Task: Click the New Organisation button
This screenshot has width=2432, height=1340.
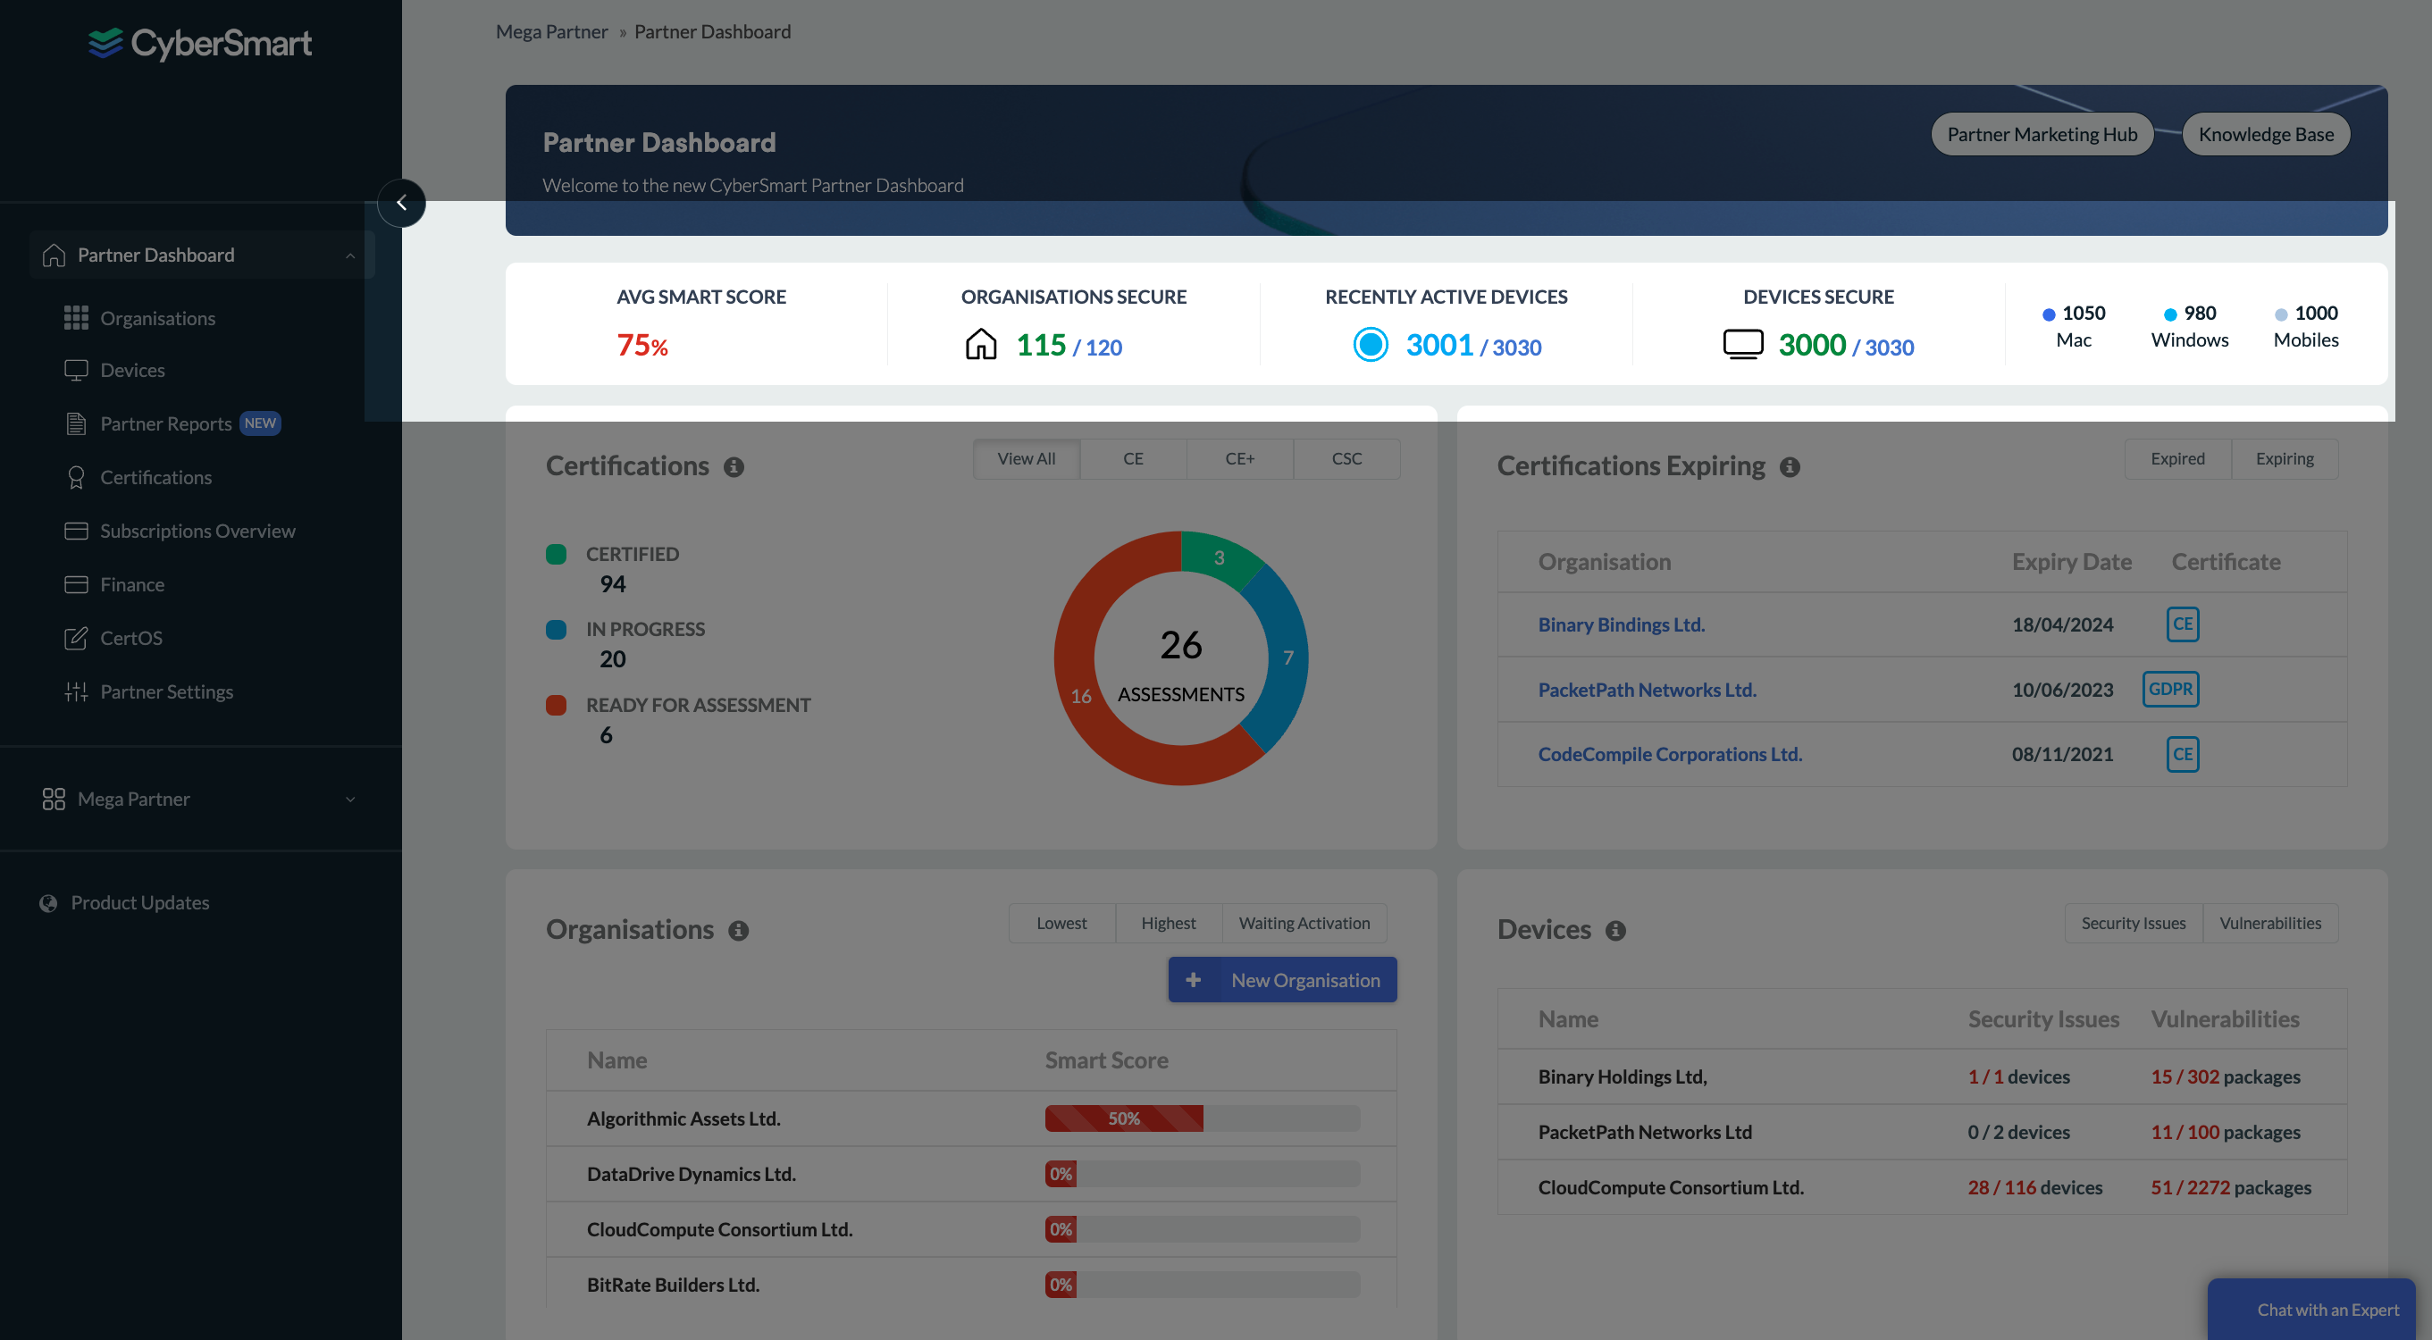Action: point(1282,979)
